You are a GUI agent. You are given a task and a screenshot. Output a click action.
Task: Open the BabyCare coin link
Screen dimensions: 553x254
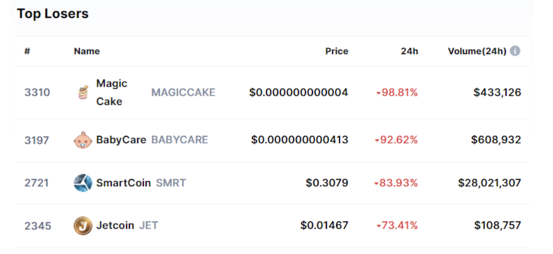(x=121, y=140)
